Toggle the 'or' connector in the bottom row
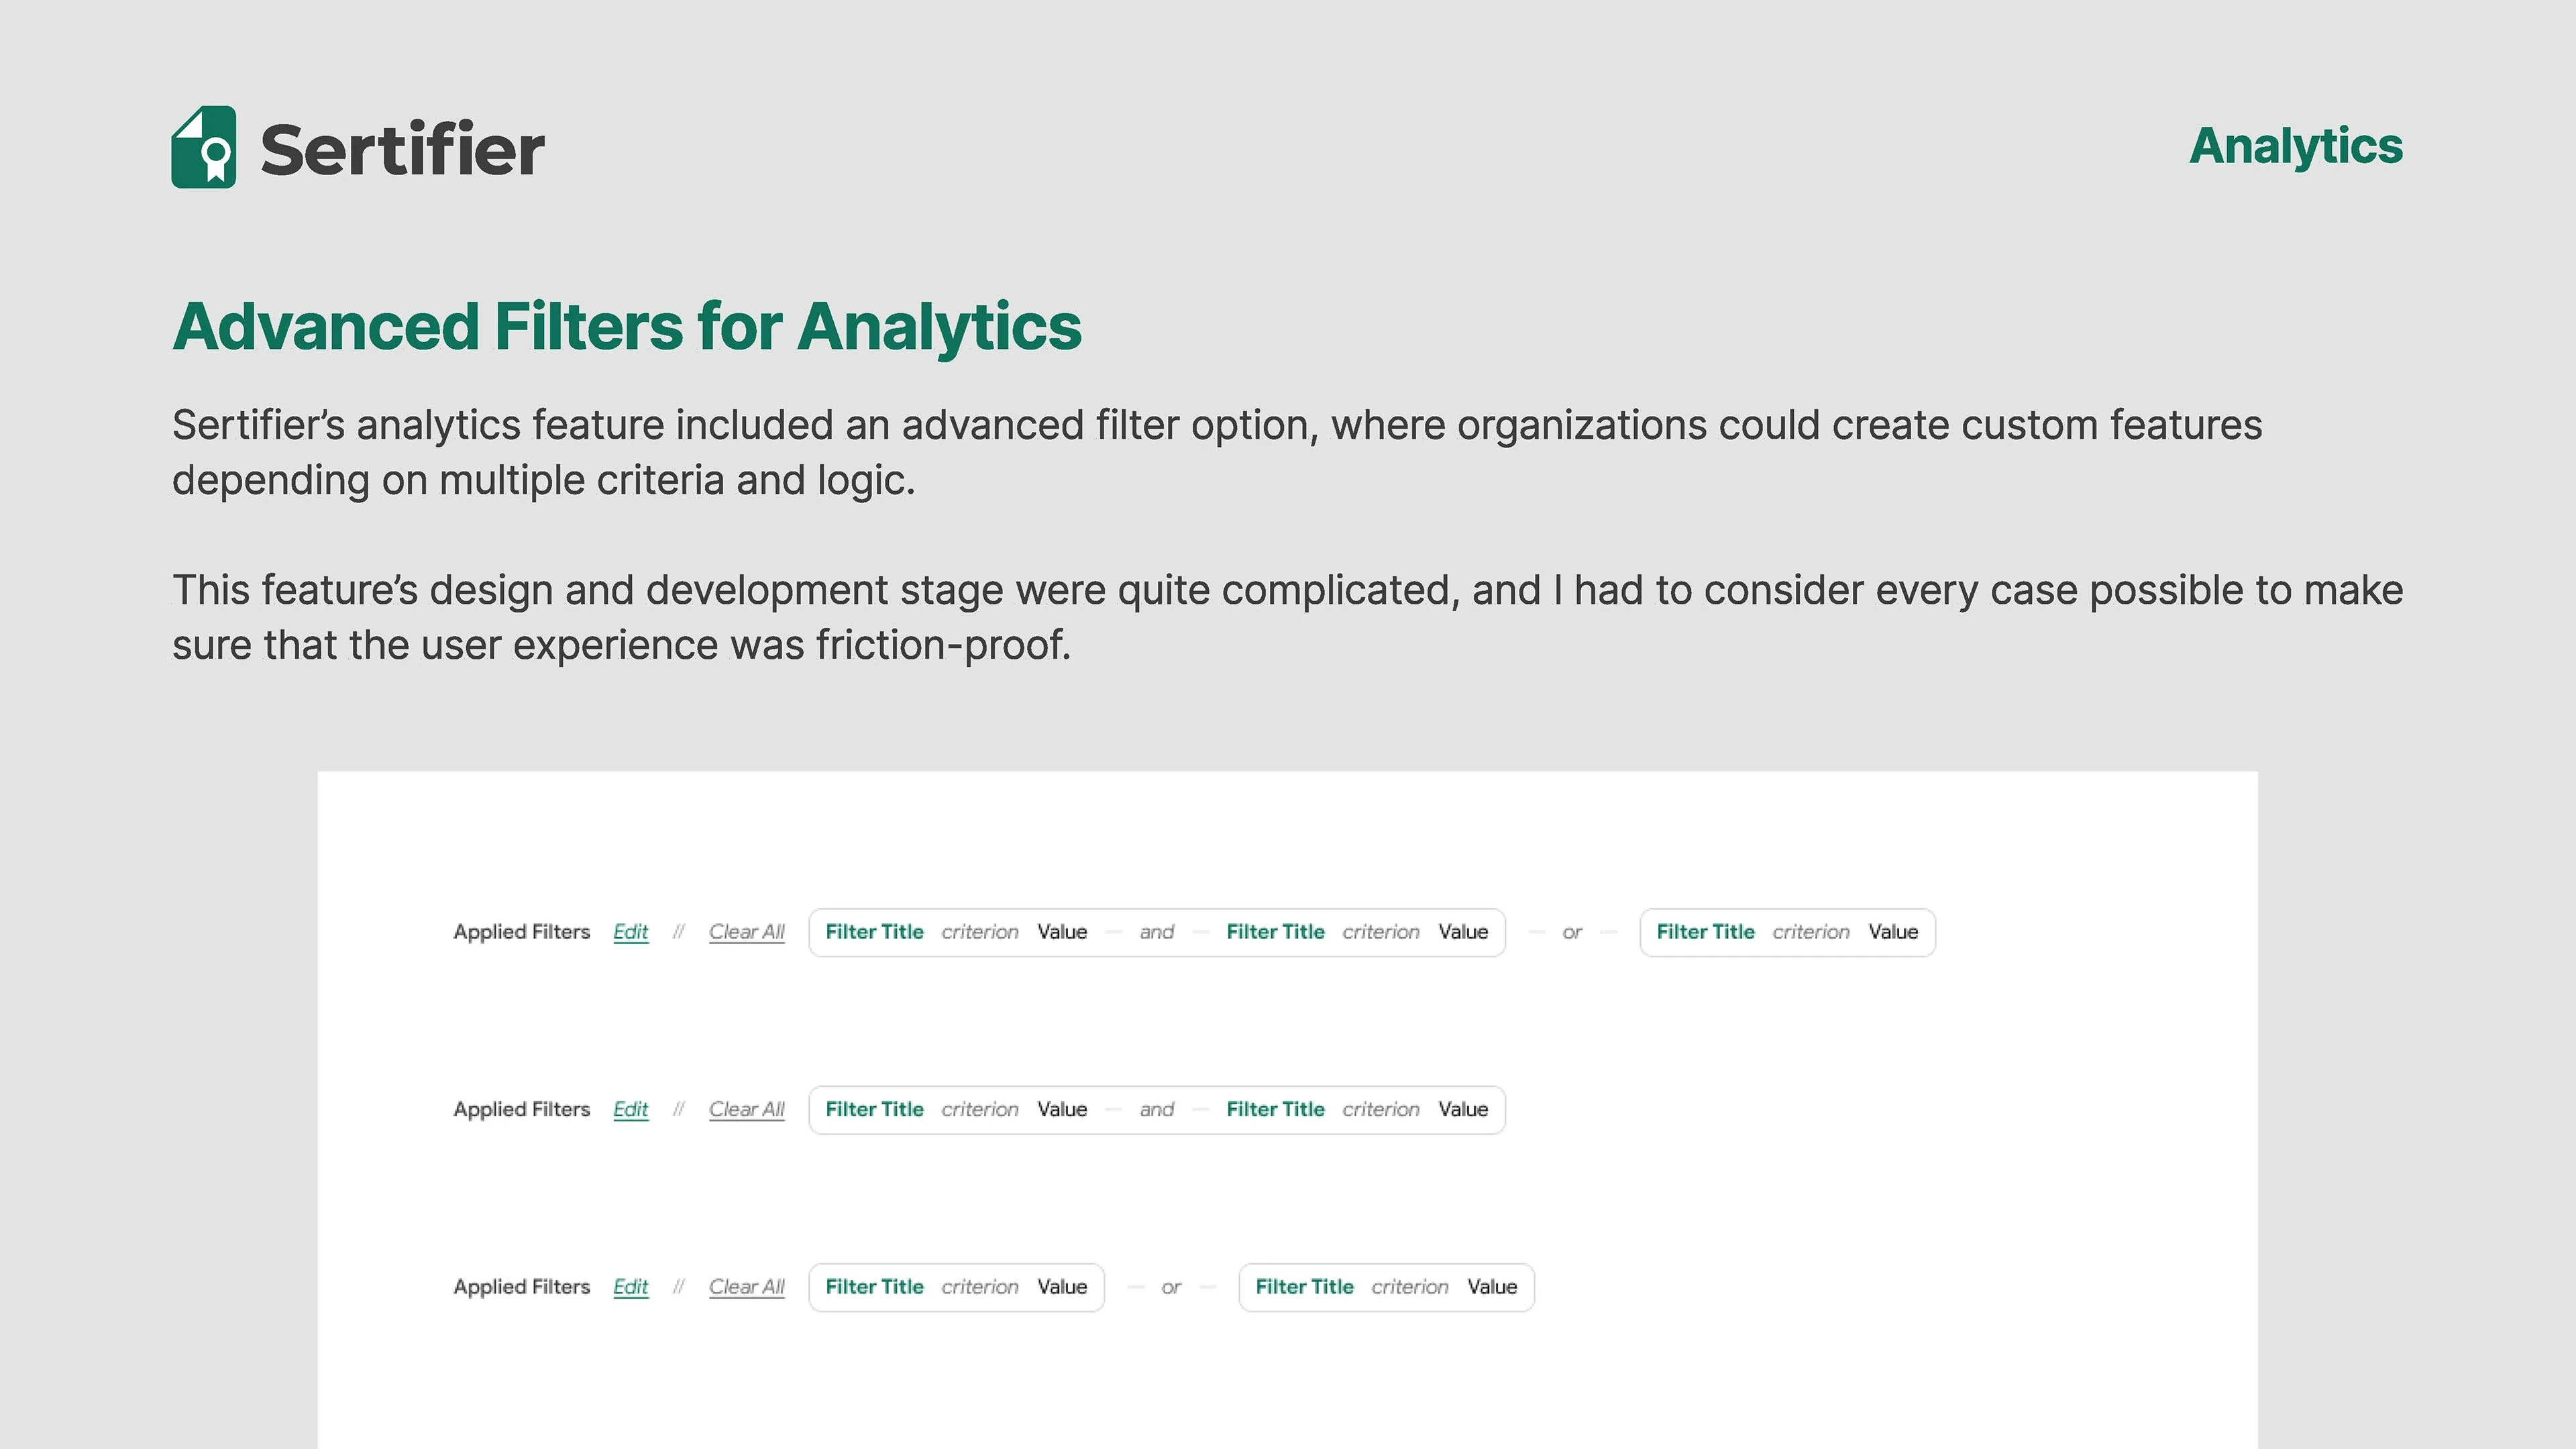This screenshot has height=1449, width=2576. point(1171,1287)
